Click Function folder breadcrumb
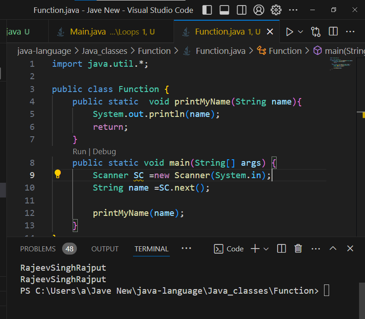This screenshot has width=365, height=319. 154,51
